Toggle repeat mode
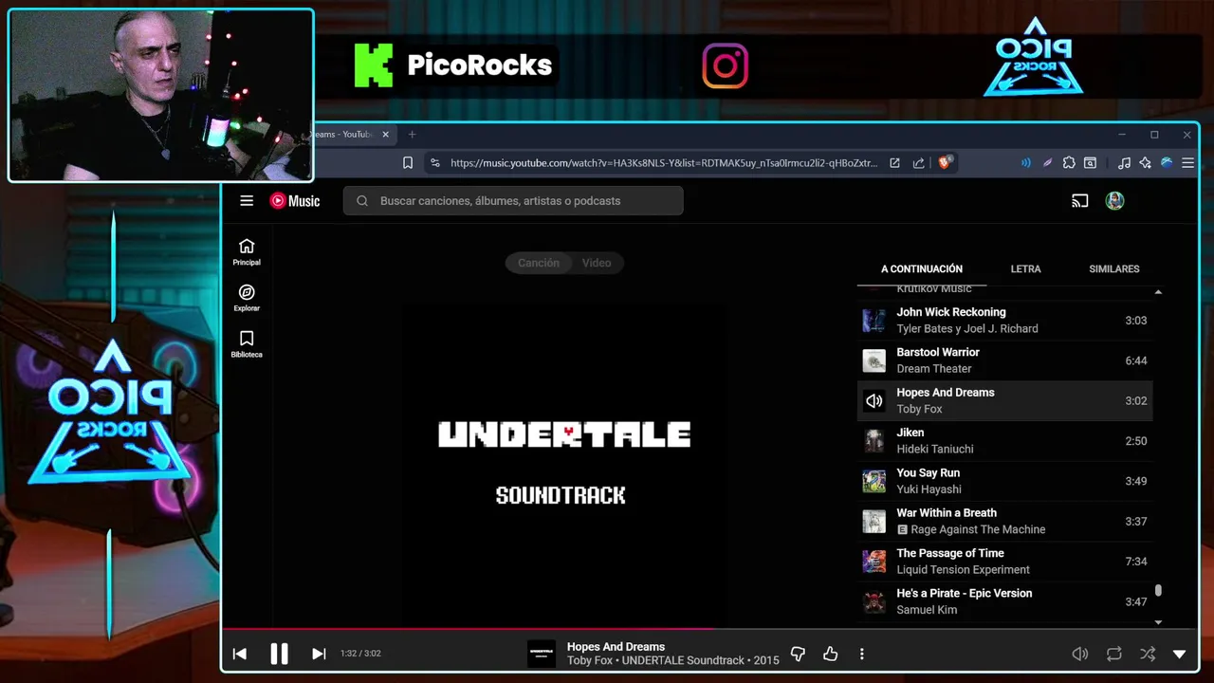This screenshot has width=1214, height=683. tap(1114, 654)
